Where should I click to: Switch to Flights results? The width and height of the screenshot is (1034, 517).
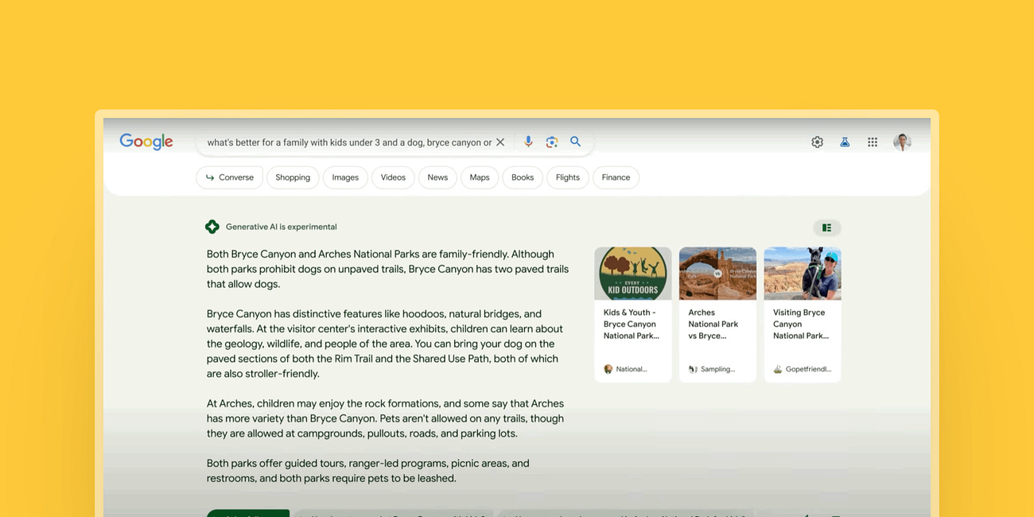pos(568,177)
